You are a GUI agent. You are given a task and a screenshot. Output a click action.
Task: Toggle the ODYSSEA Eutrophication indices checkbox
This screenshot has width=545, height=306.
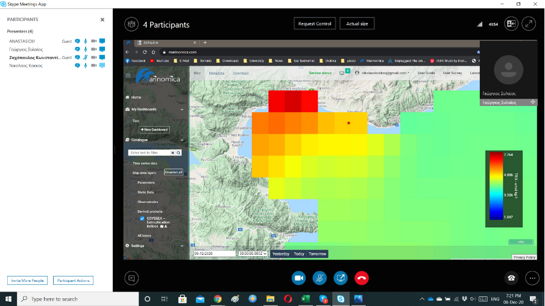click(x=142, y=219)
